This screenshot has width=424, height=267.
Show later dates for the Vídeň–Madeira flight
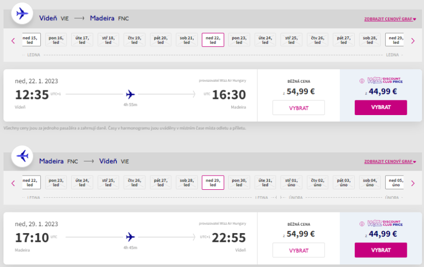click(412, 41)
